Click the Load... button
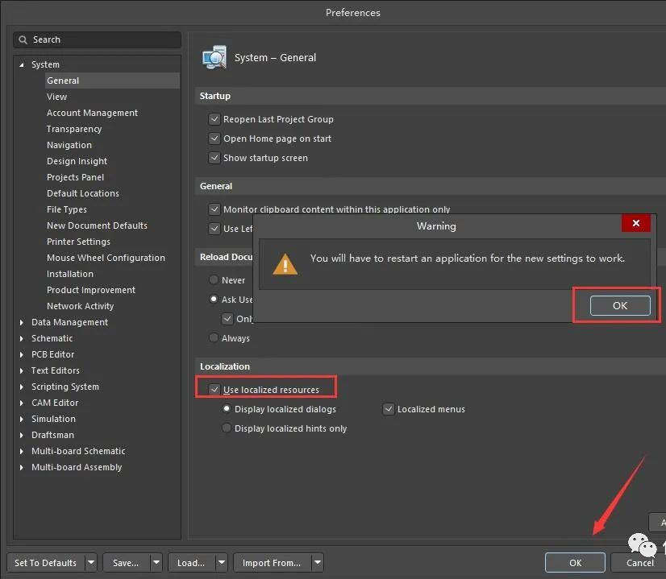666x579 pixels. [191, 562]
